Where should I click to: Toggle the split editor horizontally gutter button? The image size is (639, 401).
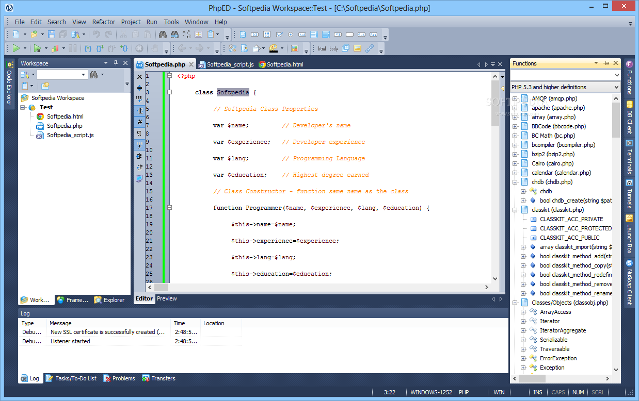coord(139,88)
